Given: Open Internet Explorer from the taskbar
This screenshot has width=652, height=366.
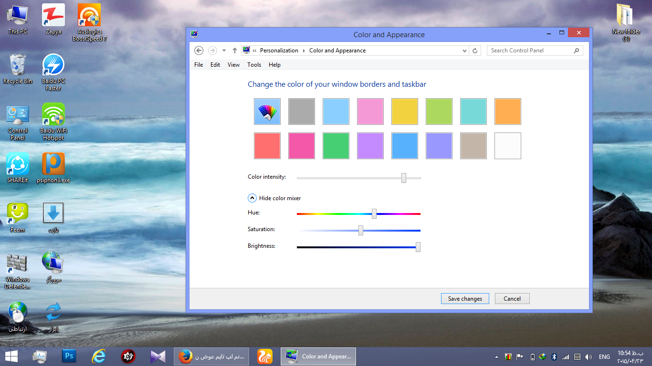Looking at the screenshot, I should (x=99, y=356).
